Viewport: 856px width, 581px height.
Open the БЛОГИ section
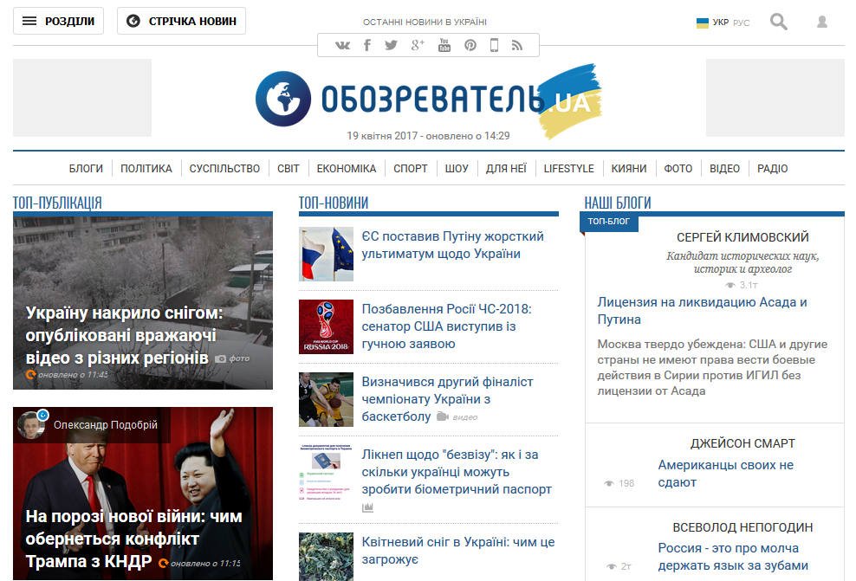click(x=86, y=169)
